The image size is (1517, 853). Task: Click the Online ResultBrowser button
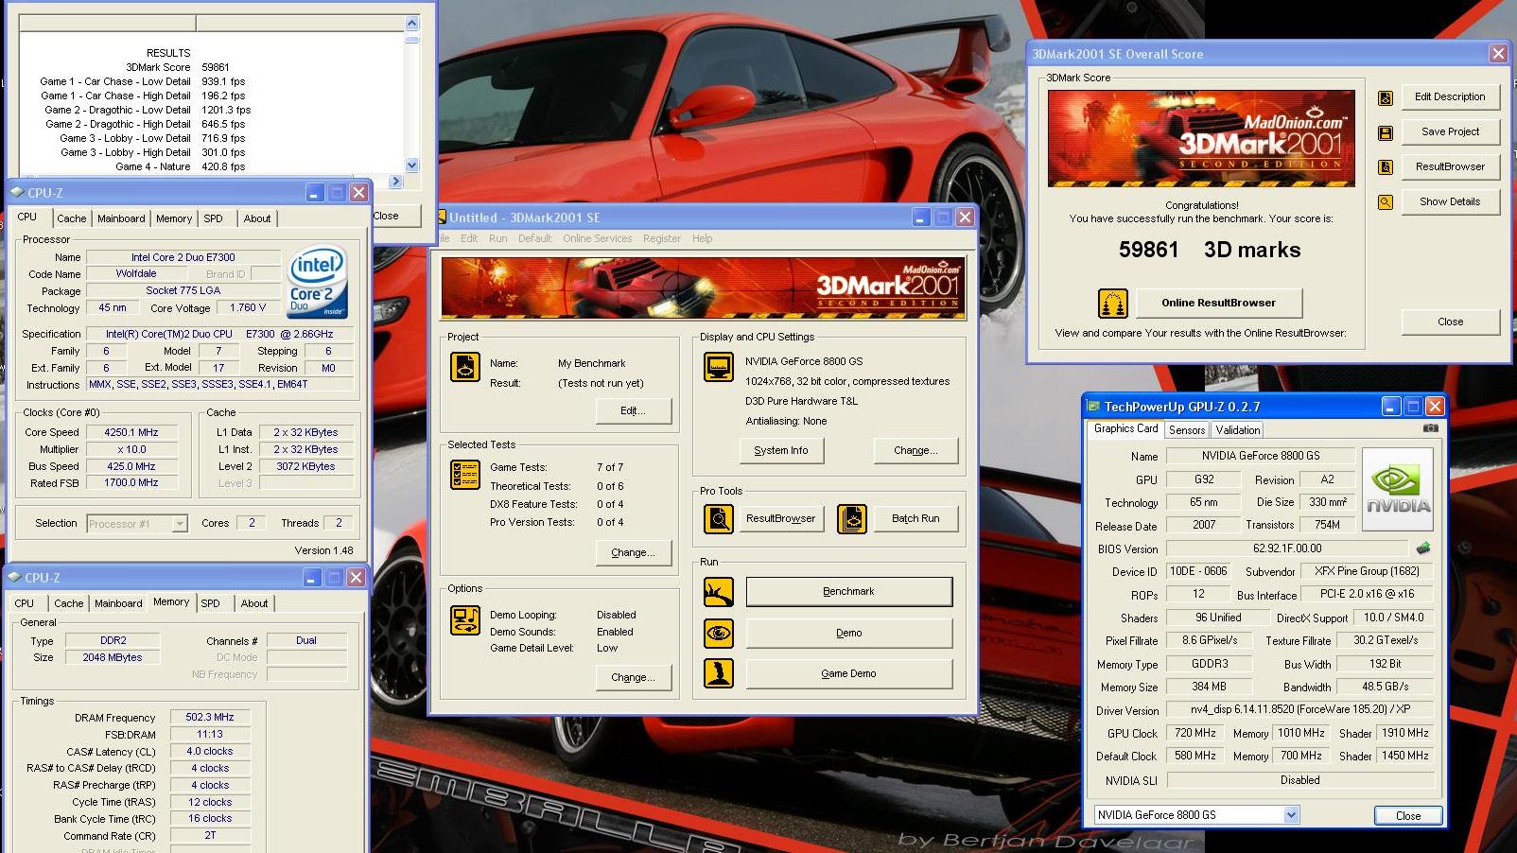point(1218,304)
